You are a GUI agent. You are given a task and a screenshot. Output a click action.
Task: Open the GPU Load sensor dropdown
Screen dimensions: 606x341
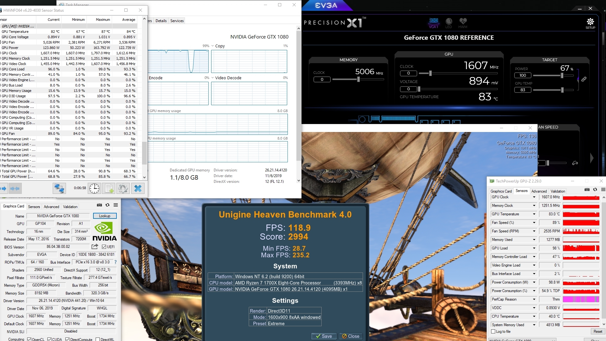point(534,248)
